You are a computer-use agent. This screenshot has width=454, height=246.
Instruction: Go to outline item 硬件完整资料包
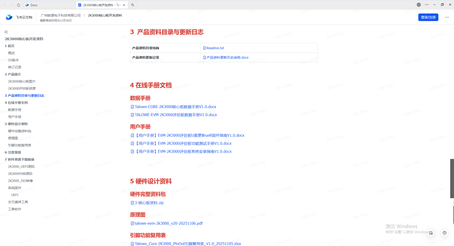[x=19, y=131]
